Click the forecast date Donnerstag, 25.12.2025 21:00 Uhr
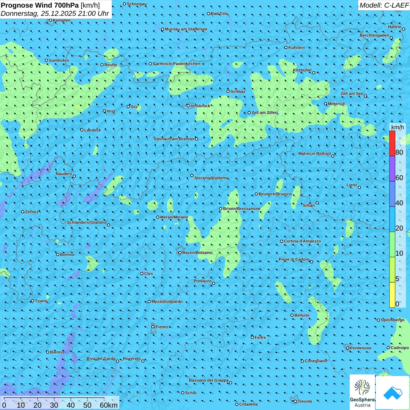The width and height of the screenshot is (410, 410). [55, 13]
